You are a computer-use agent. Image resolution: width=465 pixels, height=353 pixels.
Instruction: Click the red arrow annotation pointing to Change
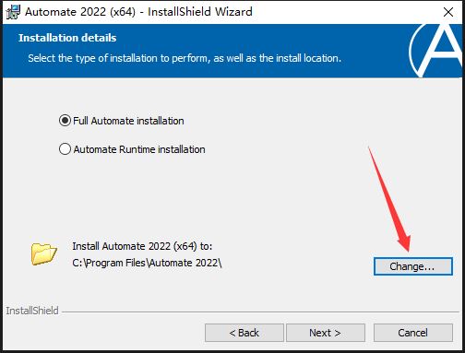tap(389, 199)
